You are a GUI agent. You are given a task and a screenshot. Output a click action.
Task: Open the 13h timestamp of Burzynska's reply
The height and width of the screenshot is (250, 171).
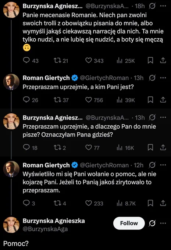(x=140, y=118)
